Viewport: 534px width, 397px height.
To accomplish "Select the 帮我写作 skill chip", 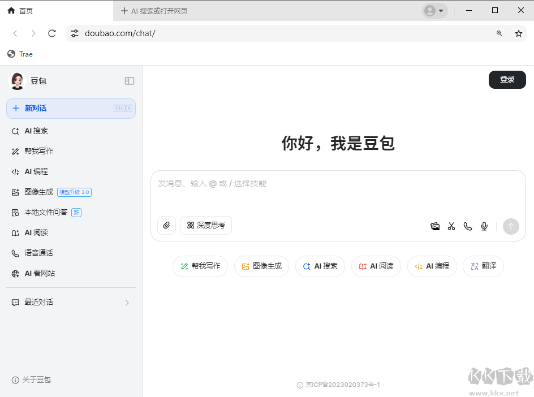I will point(200,266).
